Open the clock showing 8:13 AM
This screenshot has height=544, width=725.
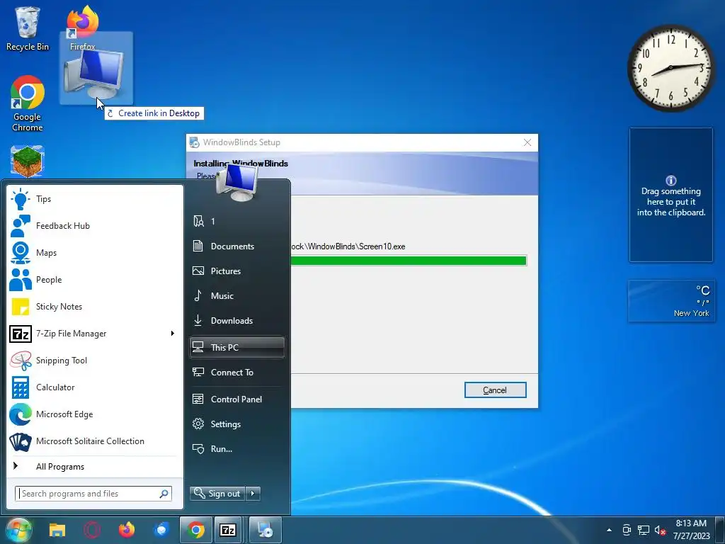[691, 530]
